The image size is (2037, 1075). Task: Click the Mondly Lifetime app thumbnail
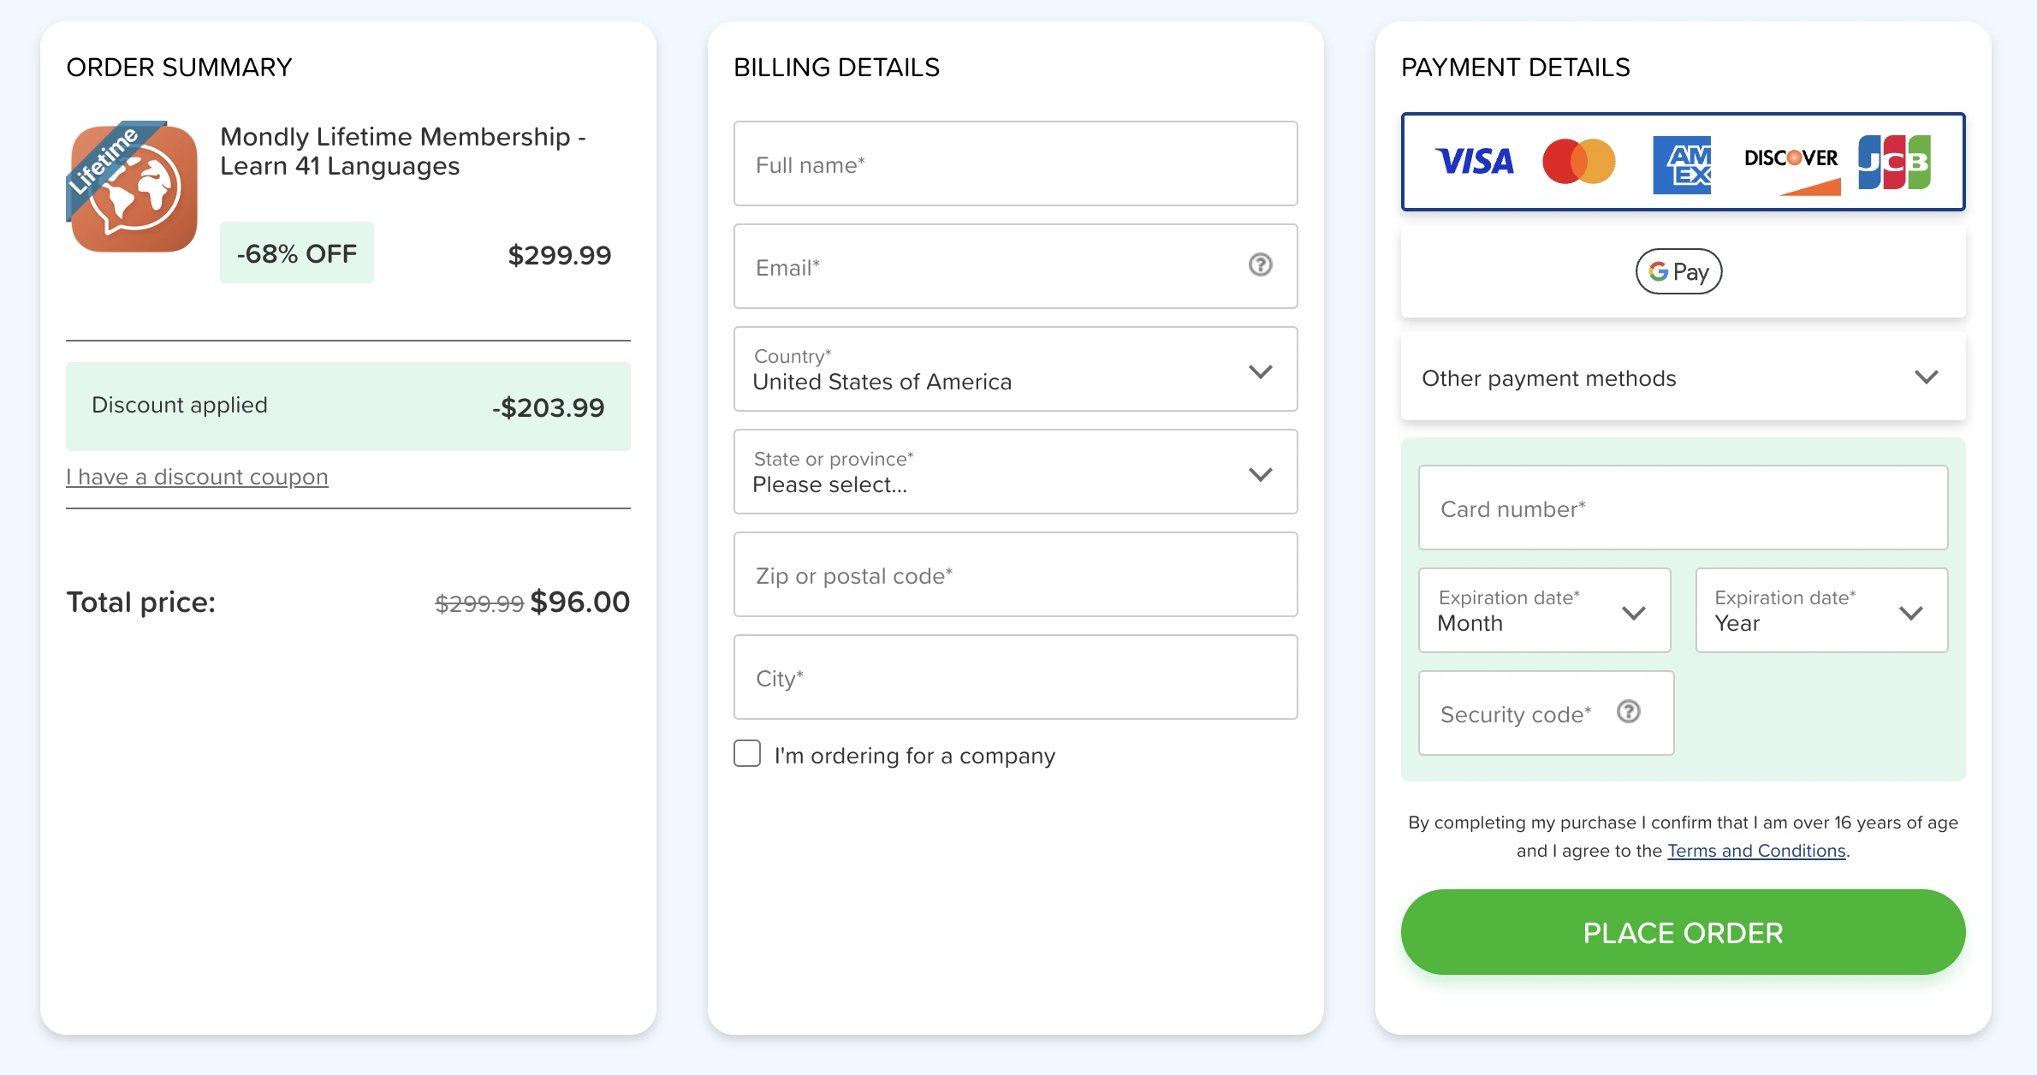click(132, 187)
